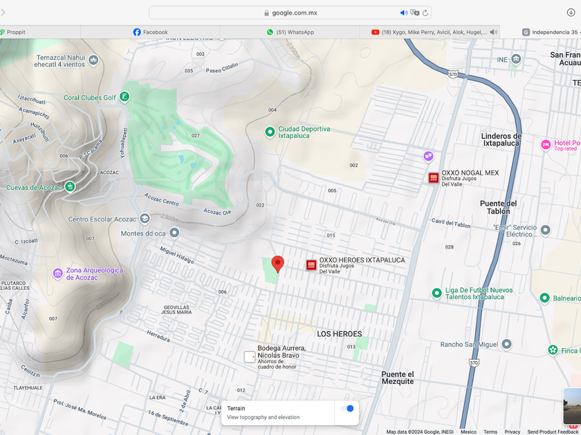Select the OXXO NOGAL MEX store icon

click(434, 178)
